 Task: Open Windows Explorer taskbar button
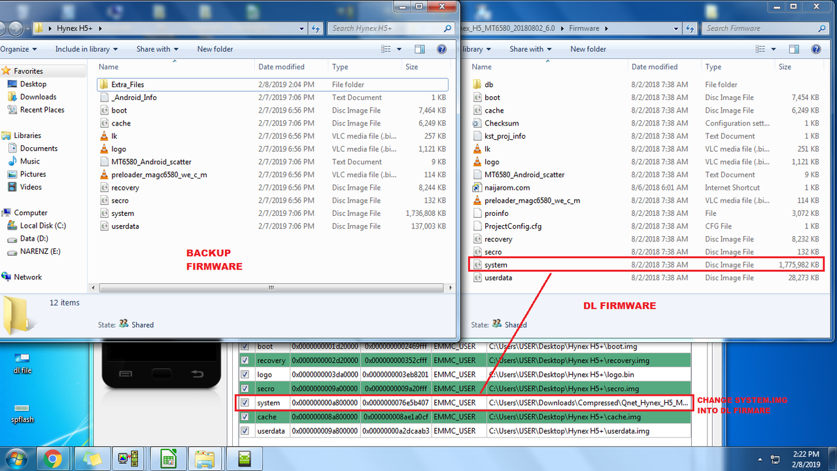click(205, 458)
